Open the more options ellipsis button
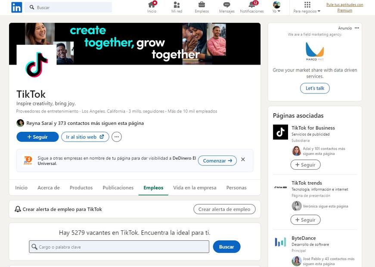This screenshot has width=375, height=267. click(x=117, y=137)
